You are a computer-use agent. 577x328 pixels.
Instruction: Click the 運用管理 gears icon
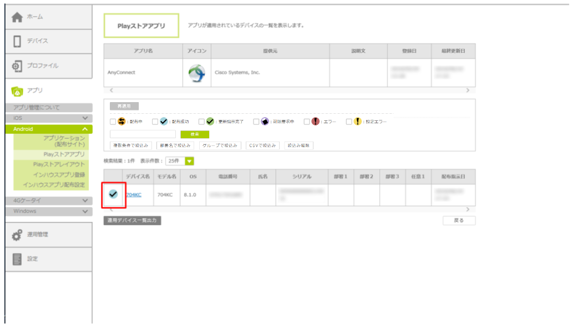[x=17, y=235]
